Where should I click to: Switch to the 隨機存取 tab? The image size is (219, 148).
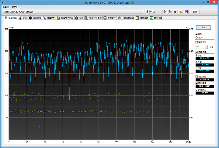tap(142, 18)
